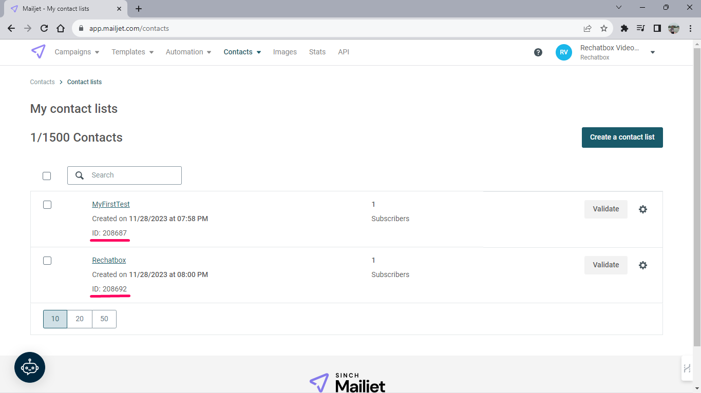701x393 pixels.
Task: Click the Contacts breadcrumb link
Action: pyautogui.click(x=43, y=82)
